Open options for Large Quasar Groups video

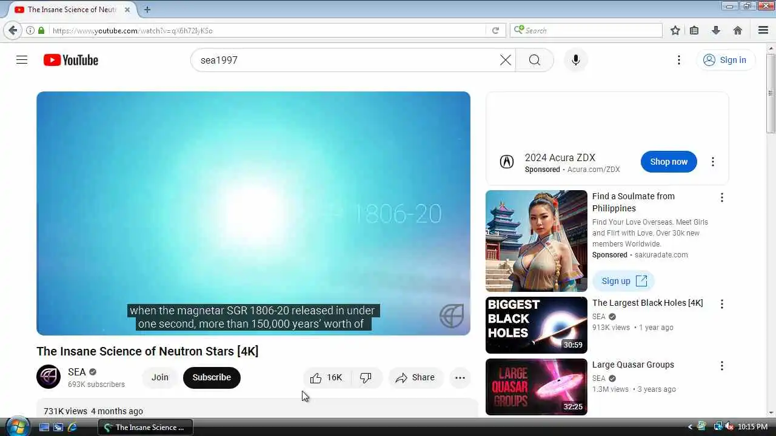click(x=722, y=366)
